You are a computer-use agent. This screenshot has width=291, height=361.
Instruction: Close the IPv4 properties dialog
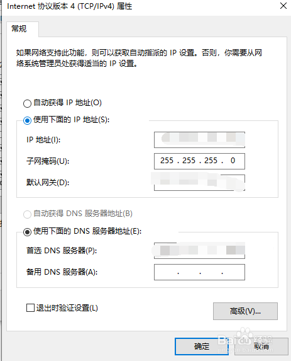tap(283, 6)
